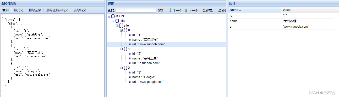Collapse array item 1 toggle
This screenshot has width=339, height=97.
click(122, 49)
